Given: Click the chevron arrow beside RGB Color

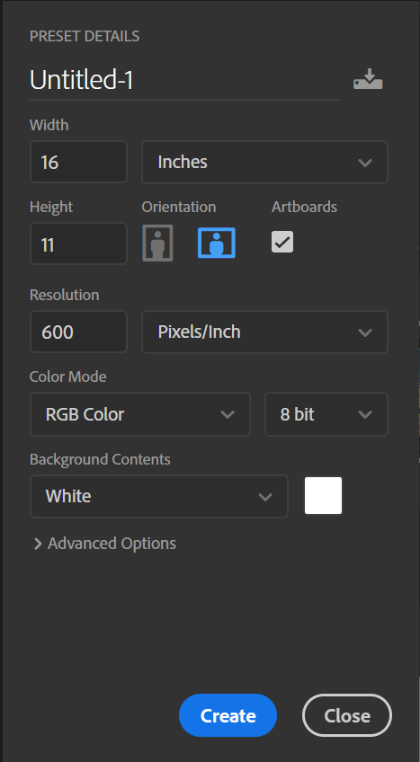Looking at the screenshot, I should 227,414.
